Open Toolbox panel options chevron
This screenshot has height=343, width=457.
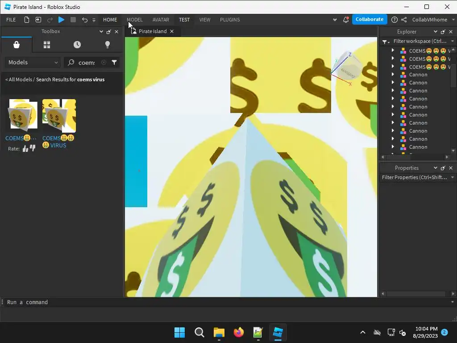click(x=101, y=32)
